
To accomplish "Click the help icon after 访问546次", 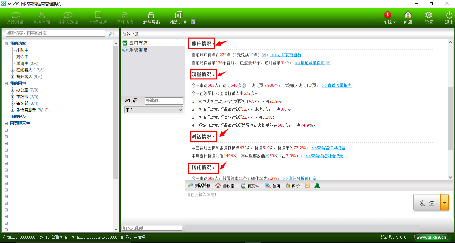I will coord(244,86).
